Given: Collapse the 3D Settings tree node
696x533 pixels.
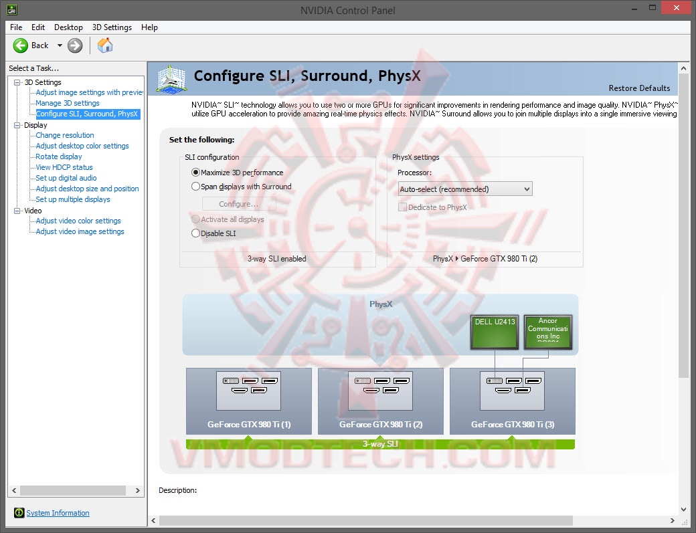Looking at the screenshot, I should pos(17,82).
